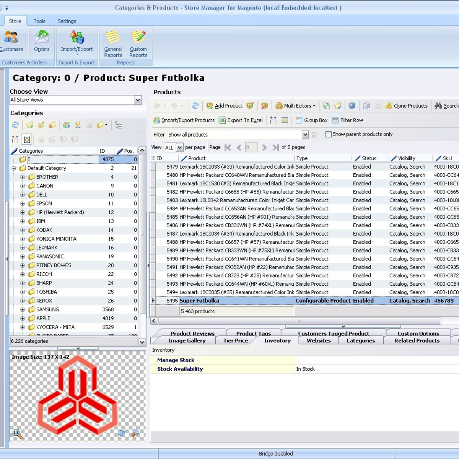The height and width of the screenshot is (459, 459).
Task: Open the Websites tab
Action: point(319,341)
